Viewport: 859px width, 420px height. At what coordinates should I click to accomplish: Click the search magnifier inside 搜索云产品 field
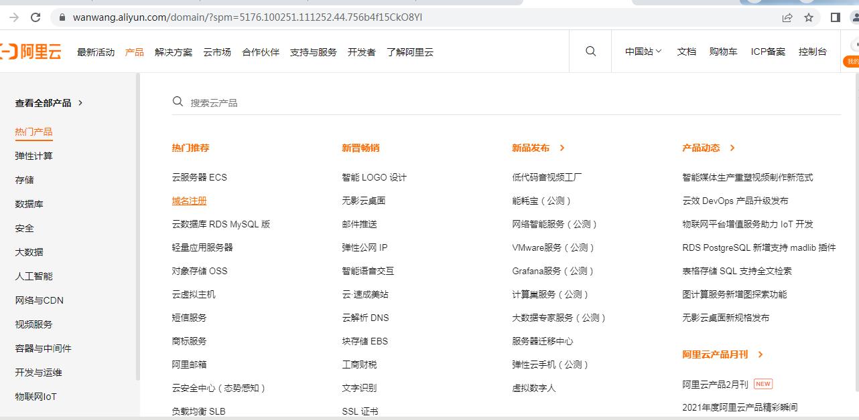pyautogui.click(x=178, y=101)
